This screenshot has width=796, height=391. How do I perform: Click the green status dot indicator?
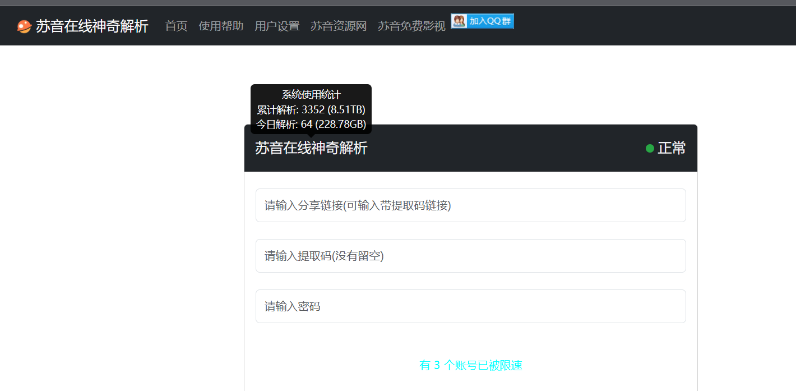pyautogui.click(x=650, y=149)
